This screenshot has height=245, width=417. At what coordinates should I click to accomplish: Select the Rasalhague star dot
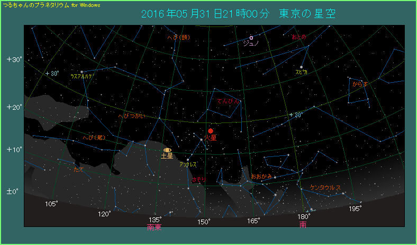click(x=81, y=72)
